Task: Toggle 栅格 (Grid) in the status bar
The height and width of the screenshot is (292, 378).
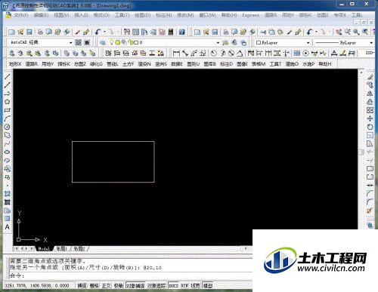Action: click(x=94, y=285)
